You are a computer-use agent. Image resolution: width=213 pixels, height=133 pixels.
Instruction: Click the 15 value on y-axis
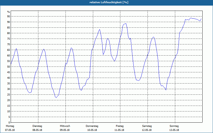9,106
